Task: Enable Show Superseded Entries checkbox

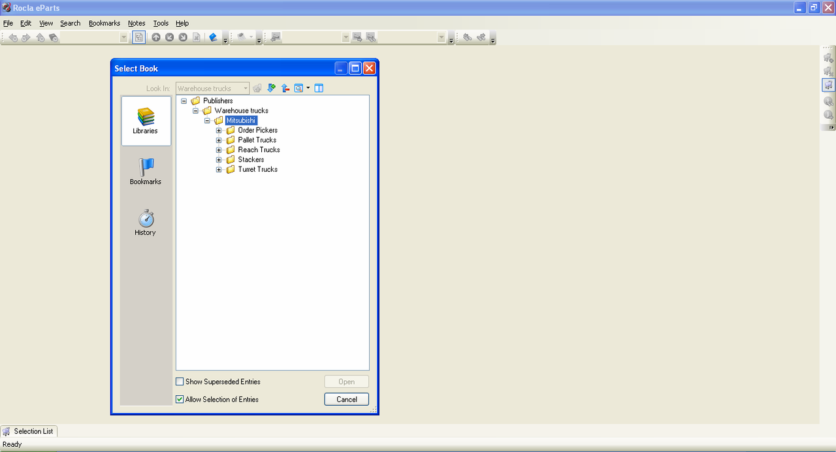Action: (180, 381)
